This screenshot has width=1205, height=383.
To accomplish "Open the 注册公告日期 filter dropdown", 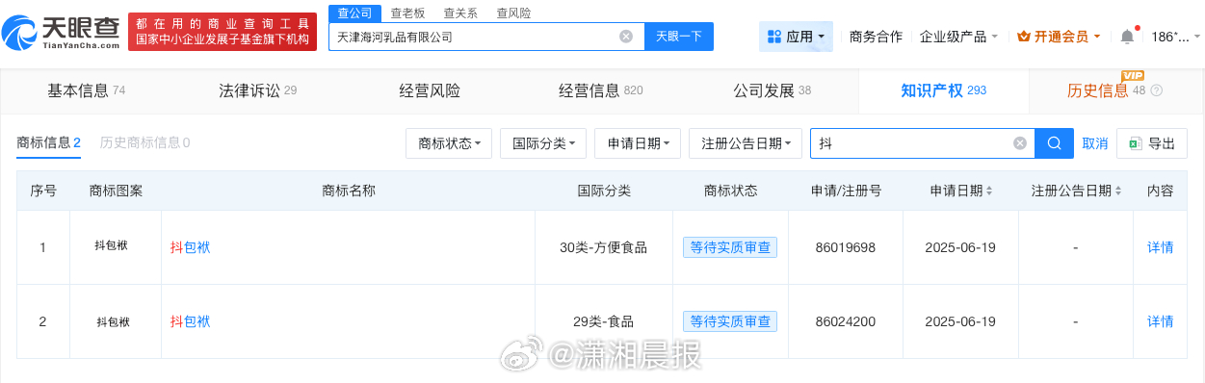I will [x=746, y=143].
